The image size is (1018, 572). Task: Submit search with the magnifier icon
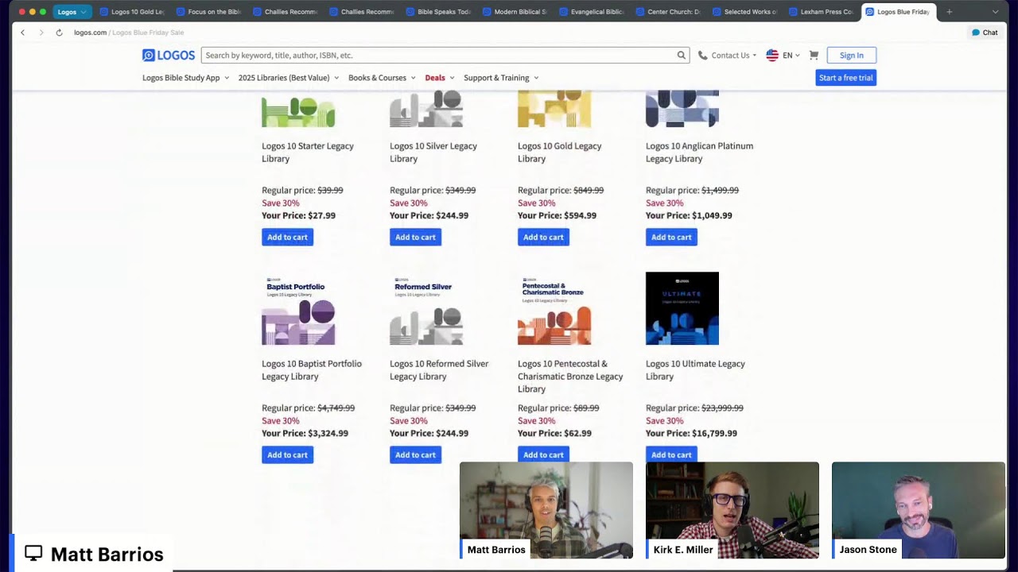[x=682, y=56]
